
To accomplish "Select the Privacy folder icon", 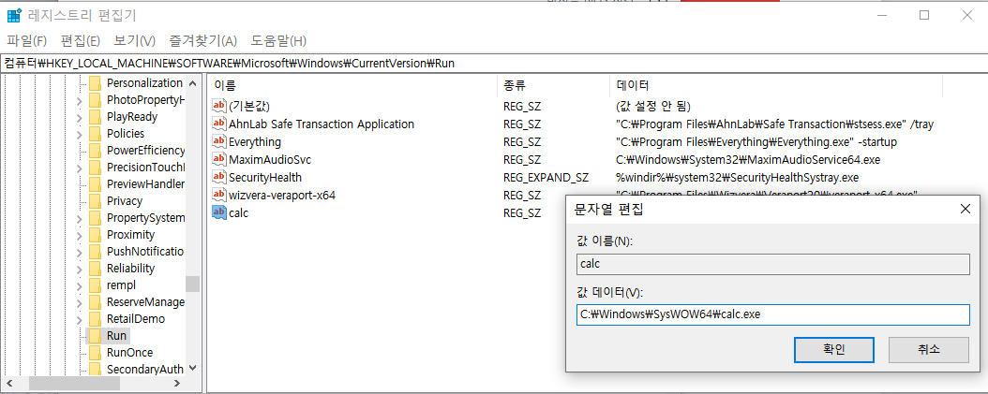I will click(x=96, y=201).
